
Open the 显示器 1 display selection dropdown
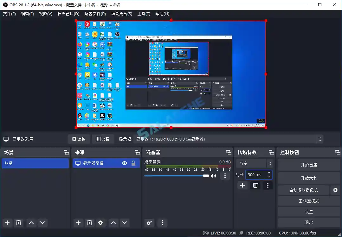pos(319,139)
